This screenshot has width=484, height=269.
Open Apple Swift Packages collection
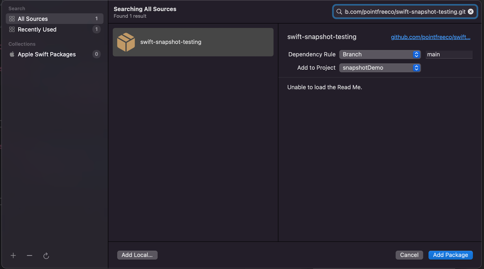coord(55,54)
